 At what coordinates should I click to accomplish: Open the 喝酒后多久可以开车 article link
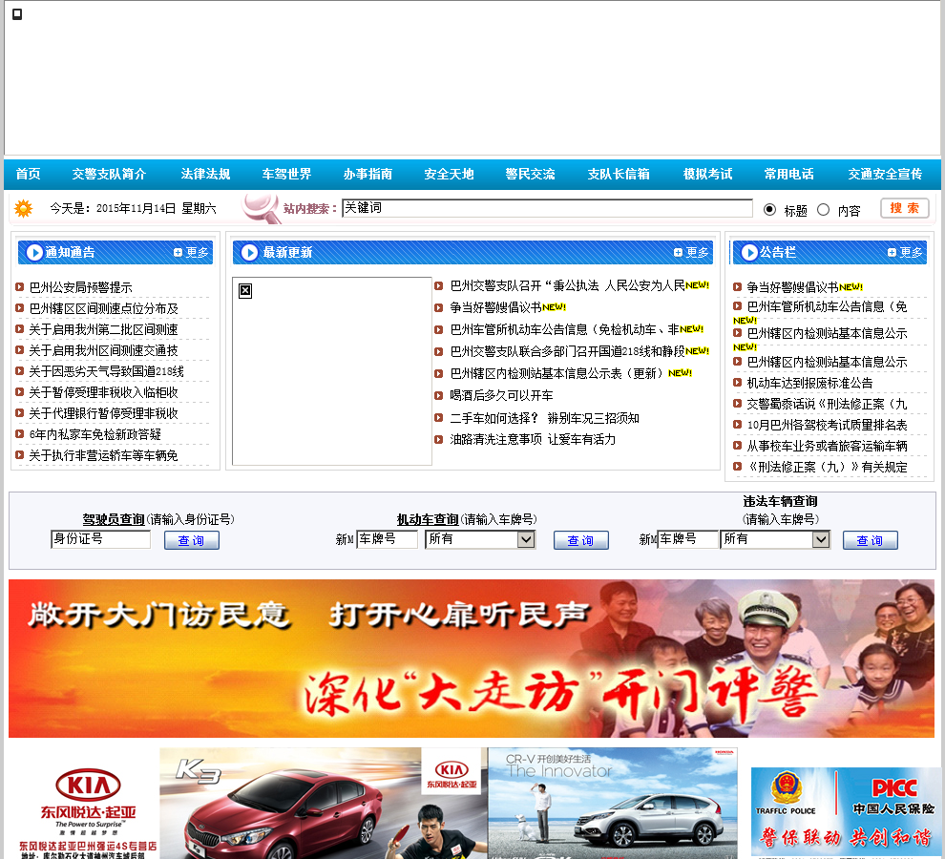[x=501, y=395]
